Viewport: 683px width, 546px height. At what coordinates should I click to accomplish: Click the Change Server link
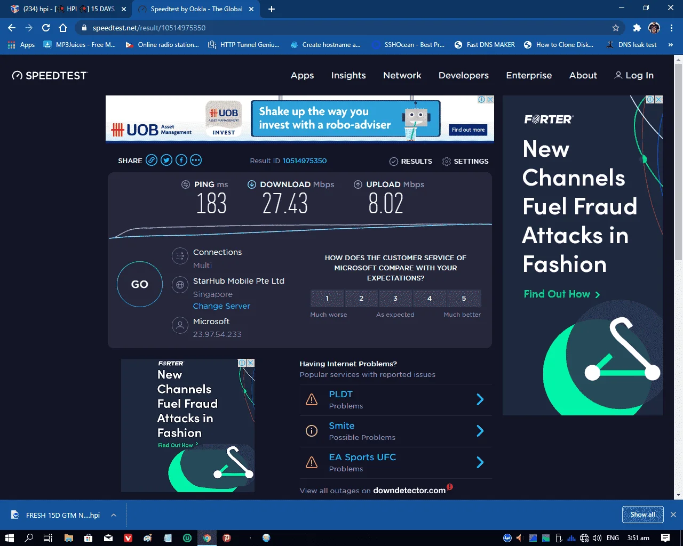pyautogui.click(x=221, y=306)
